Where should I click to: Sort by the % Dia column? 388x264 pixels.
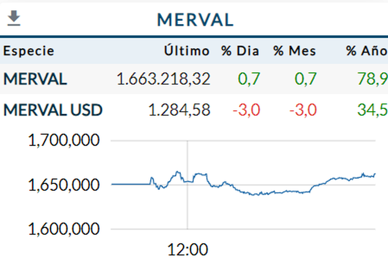coord(240,51)
